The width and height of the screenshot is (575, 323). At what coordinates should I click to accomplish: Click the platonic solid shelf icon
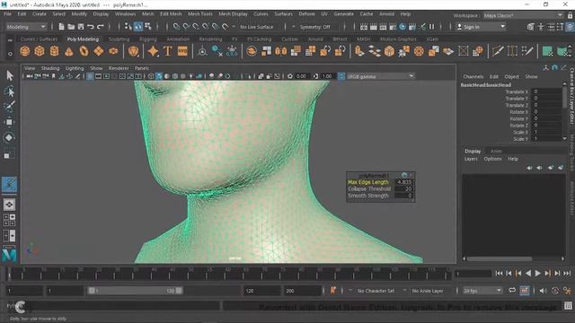point(134,51)
